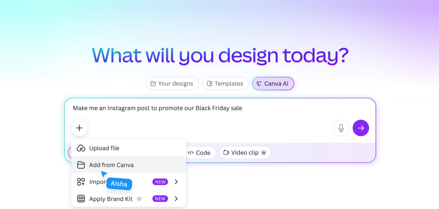Expand the Apply Brand Kit submenu
439x209 pixels.
pyautogui.click(x=176, y=199)
